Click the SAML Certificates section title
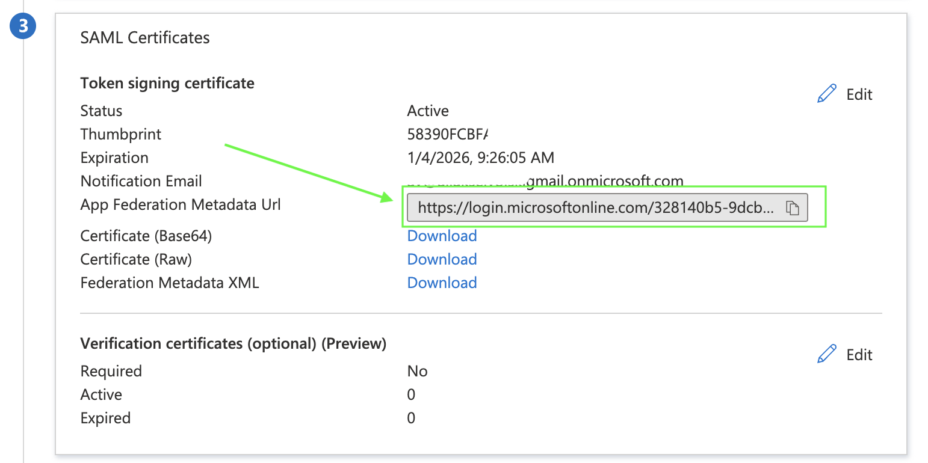 pyautogui.click(x=145, y=38)
